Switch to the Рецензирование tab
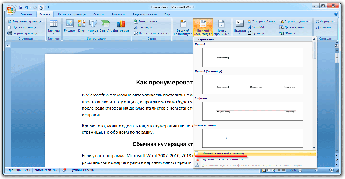The width and height of the screenshot is (345, 179). coord(145,14)
